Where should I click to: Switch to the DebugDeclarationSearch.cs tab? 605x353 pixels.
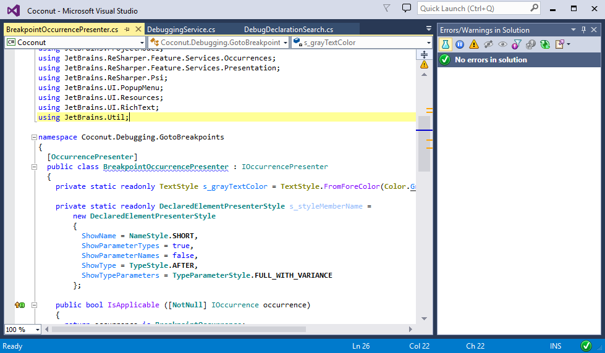coord(289,29)
